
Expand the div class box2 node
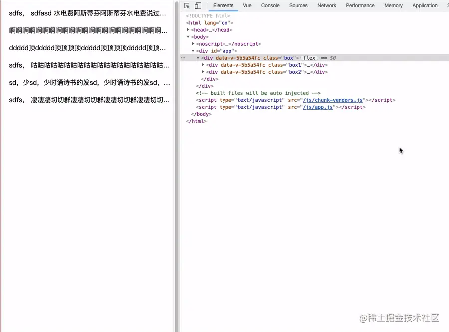coord(203,72)
